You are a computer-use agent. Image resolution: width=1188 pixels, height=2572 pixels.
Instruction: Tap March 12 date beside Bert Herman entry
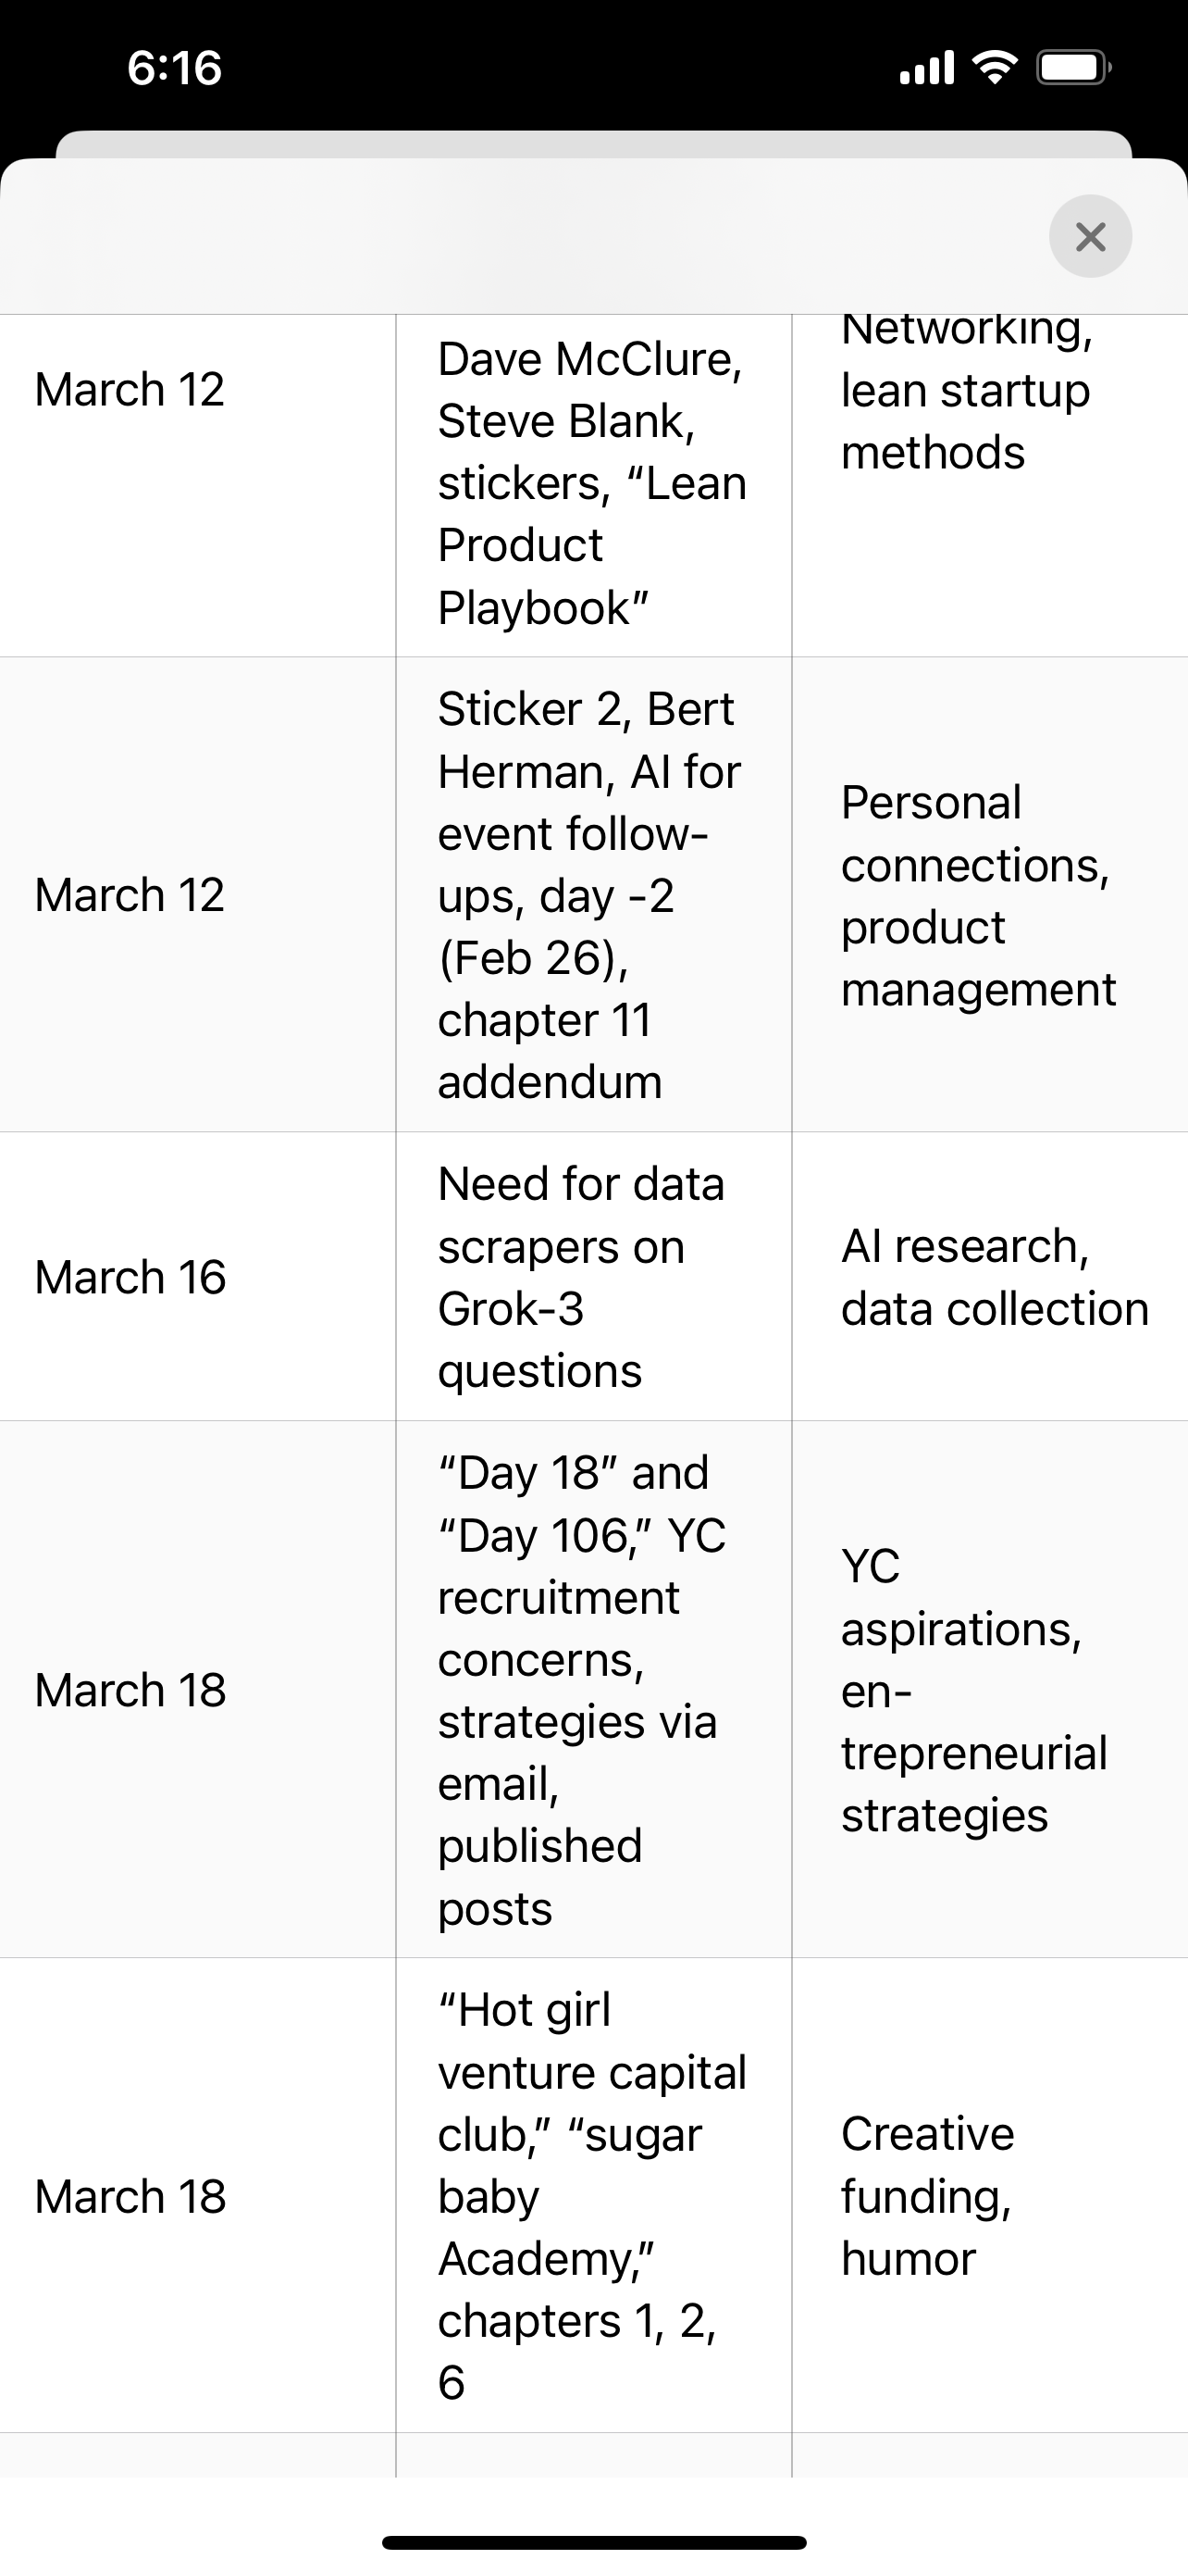(x=130, y=894)
